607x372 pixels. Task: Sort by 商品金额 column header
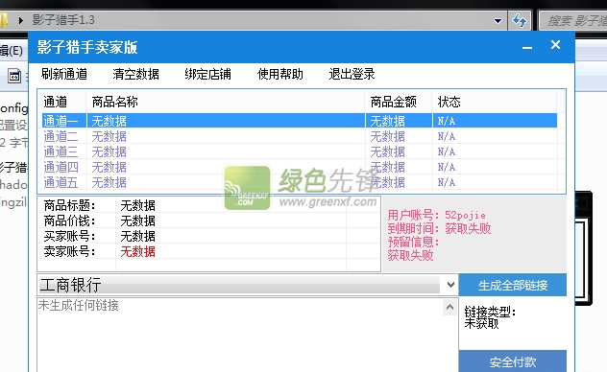click(399, 102)
